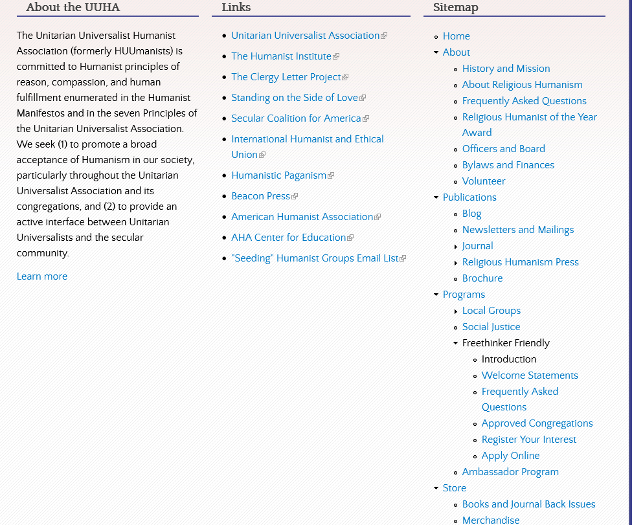Expand the Local Groups arrow
This screenshot has width=632, height=525.
point(455,311)
